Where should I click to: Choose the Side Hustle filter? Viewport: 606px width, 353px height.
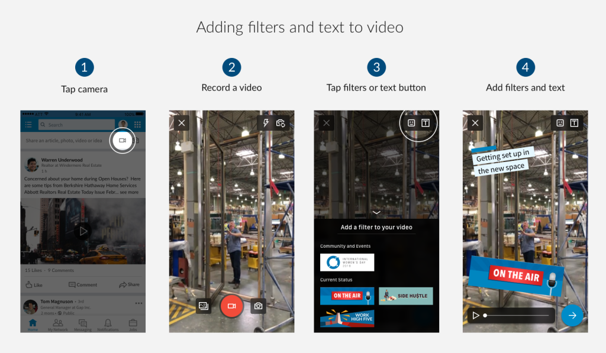[405, 296]
